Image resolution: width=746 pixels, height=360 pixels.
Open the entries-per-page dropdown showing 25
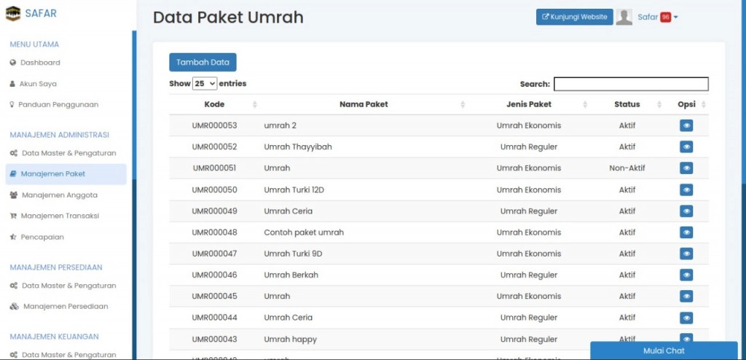pyautogui.click(x=204, y=84)
